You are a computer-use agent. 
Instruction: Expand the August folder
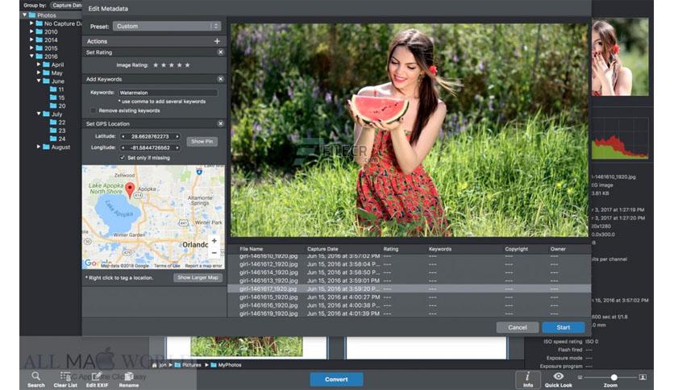[x=38, y=147]
